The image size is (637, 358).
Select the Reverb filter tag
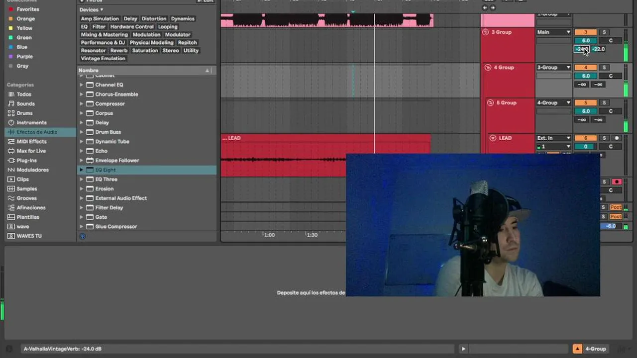(x=119, y=51)
